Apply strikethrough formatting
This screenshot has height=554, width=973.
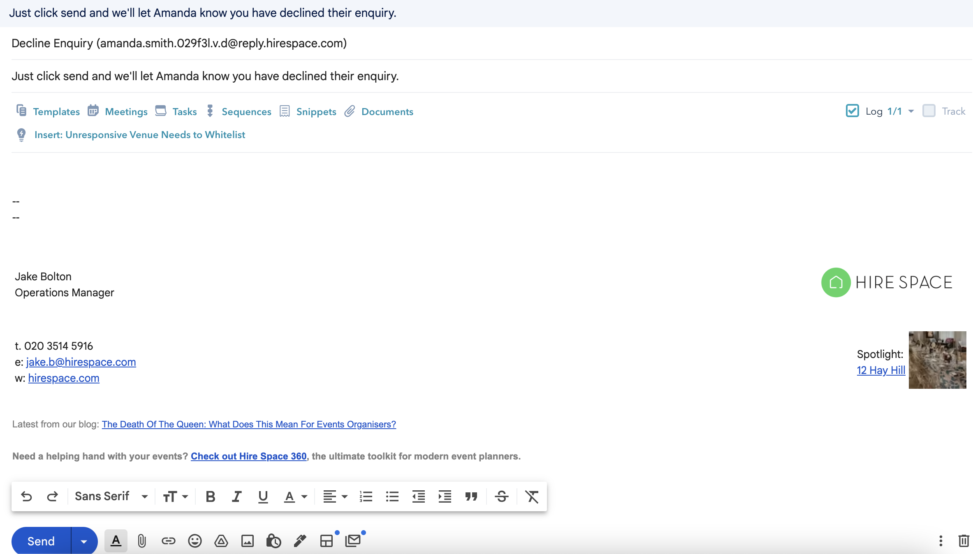[502, 496]
